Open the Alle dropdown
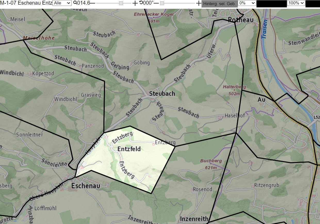 pyautogui.click(x=62, y=3)
